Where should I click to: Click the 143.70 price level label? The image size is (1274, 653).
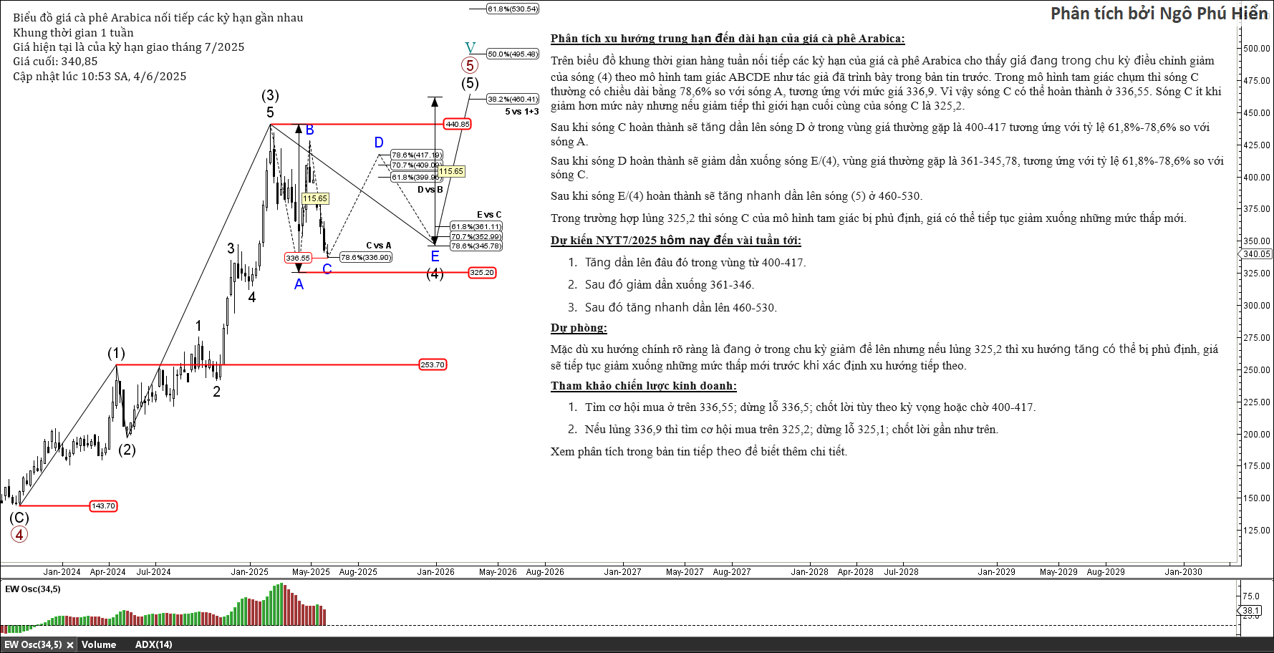pyautogui.click(x=103, y=506)
